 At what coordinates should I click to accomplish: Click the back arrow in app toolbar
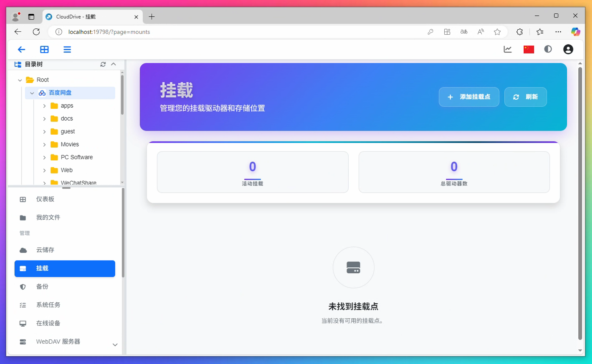21,49
